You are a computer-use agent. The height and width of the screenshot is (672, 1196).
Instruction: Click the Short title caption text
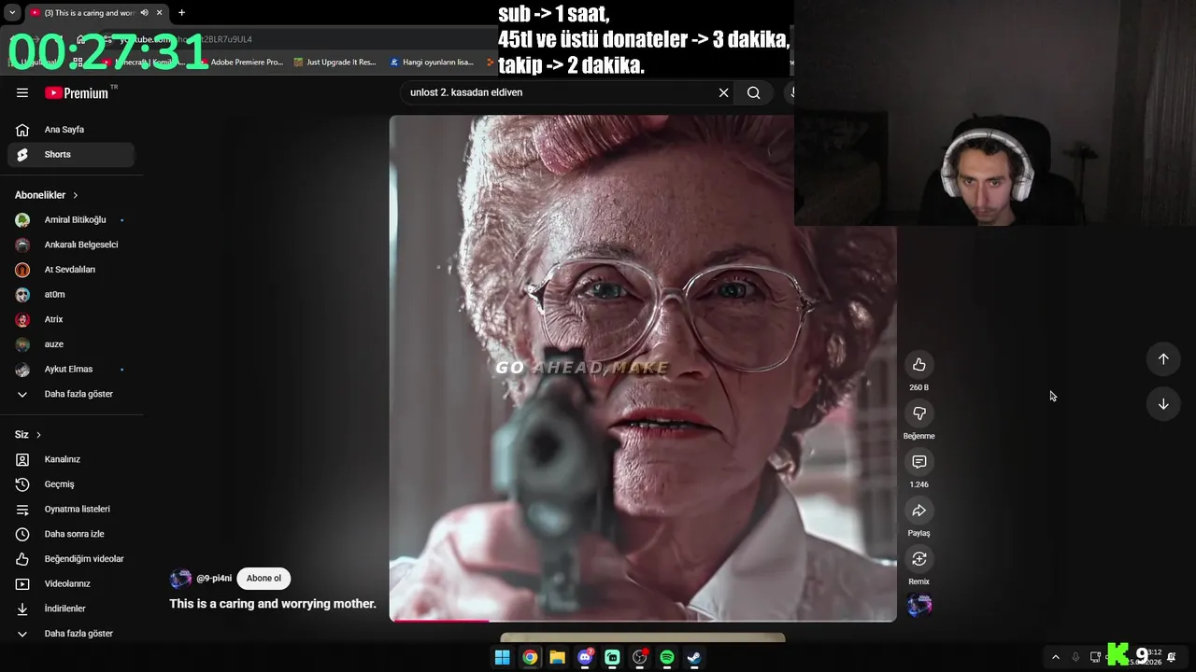273,604
